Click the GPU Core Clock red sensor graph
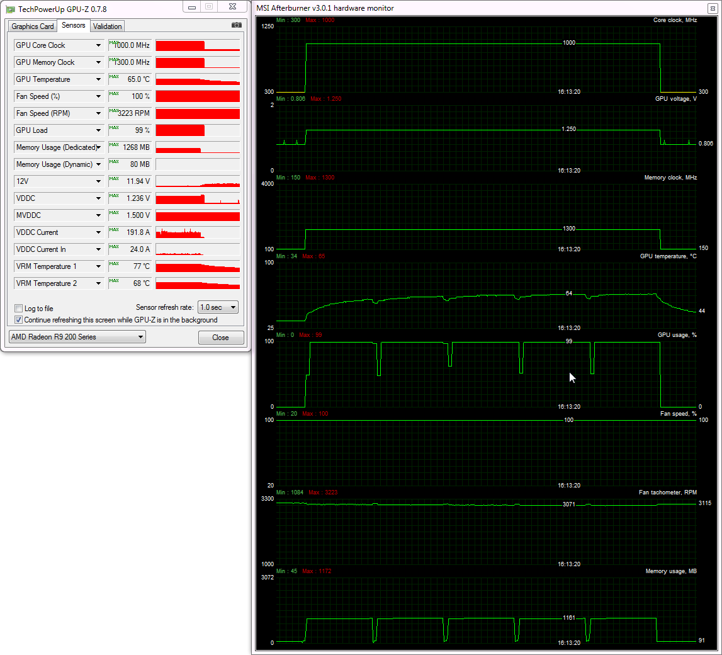Viewport: 722px width, 655px height. (198, 45)
